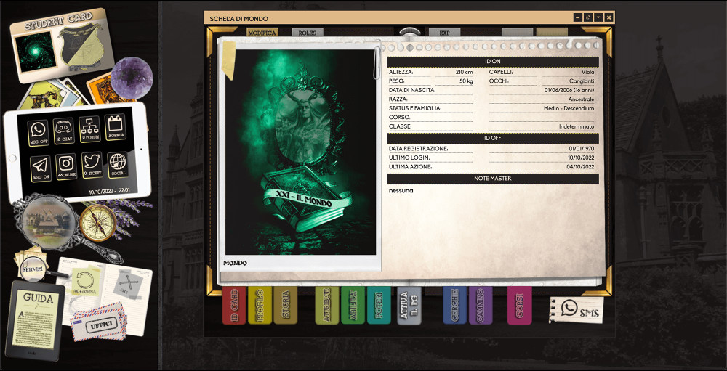
Task: Click status value Medio - Descendium
Action: (x=569, y=108)
